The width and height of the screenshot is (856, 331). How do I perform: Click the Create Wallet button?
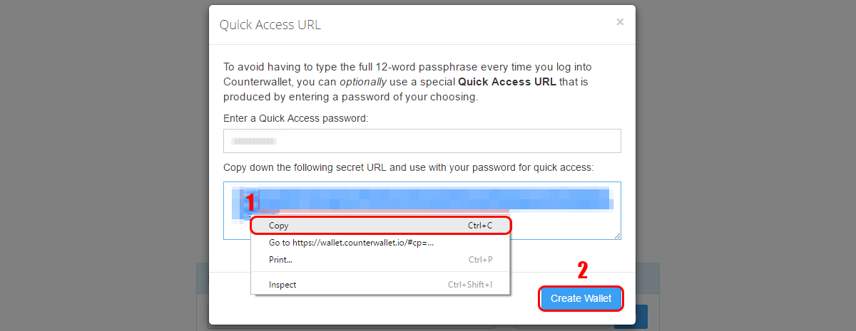[581, 298]
